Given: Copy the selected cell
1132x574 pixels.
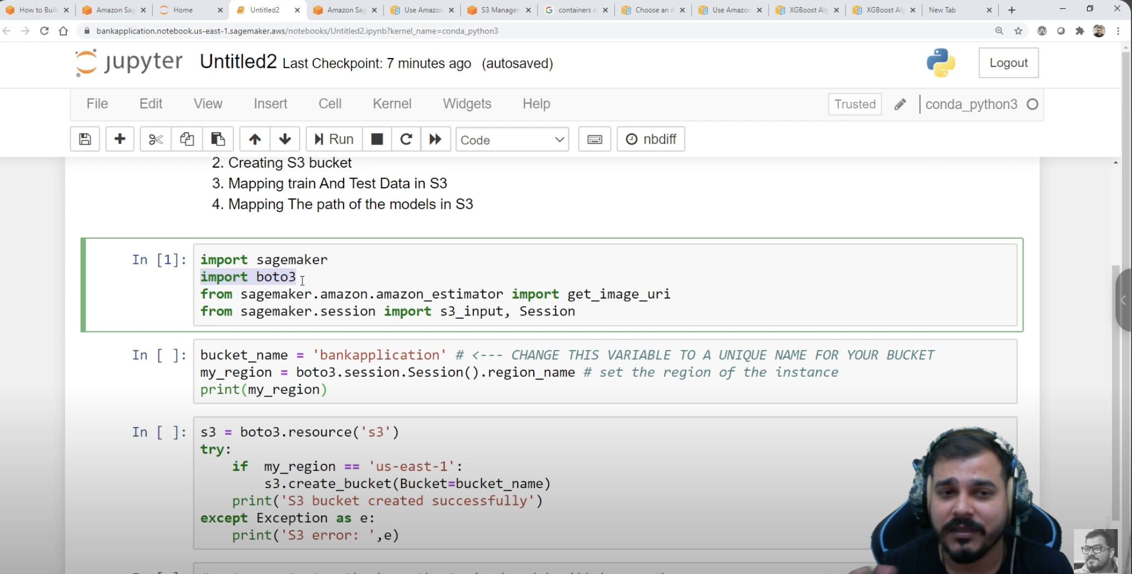Looking at the screenshot, I should [186, 139].
